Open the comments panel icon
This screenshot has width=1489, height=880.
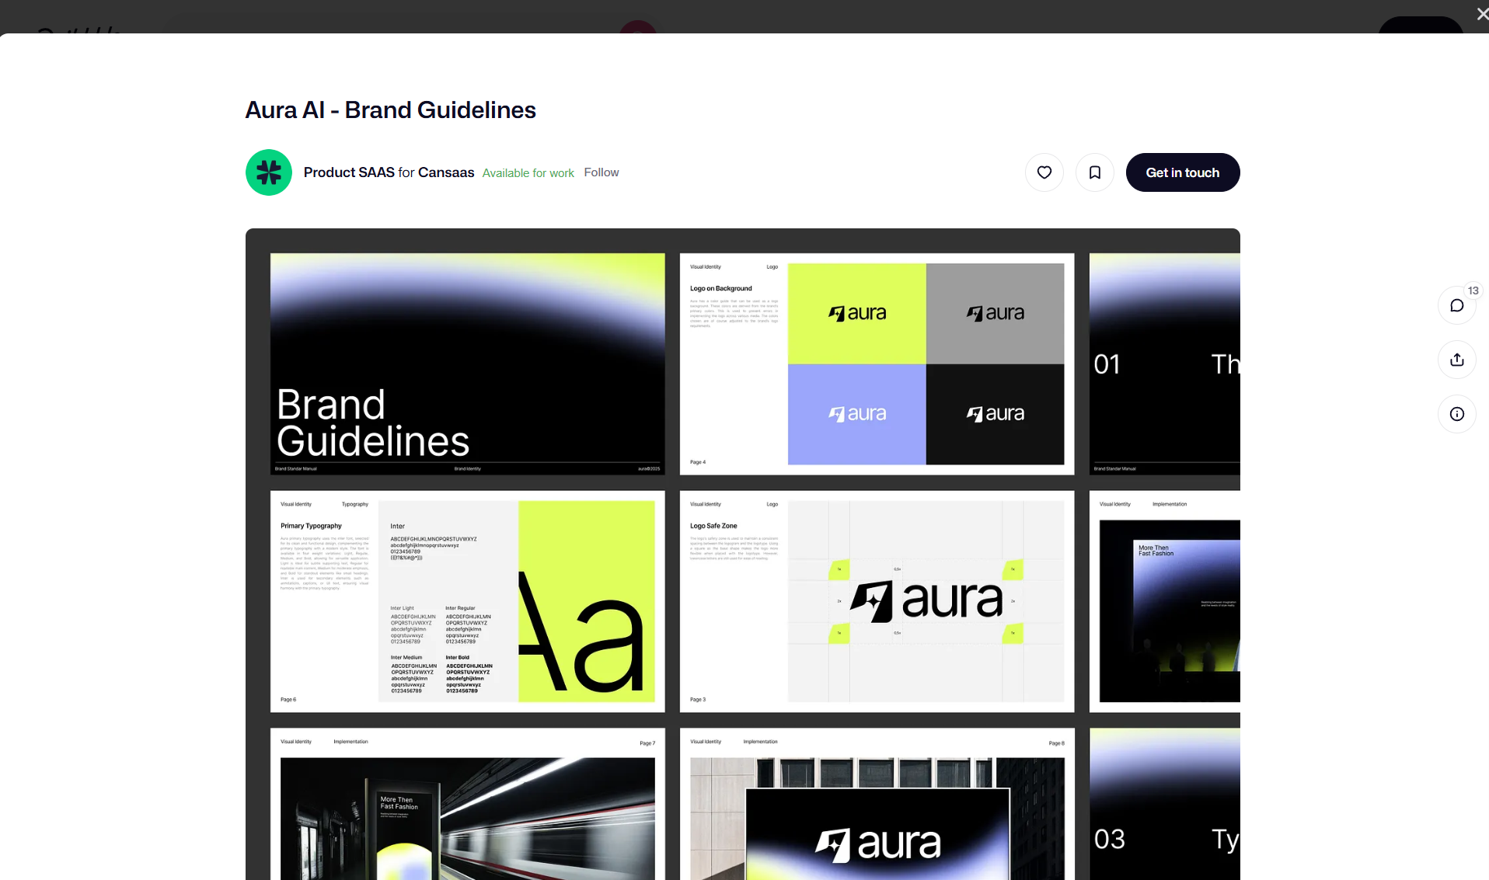pos(1456,305)
